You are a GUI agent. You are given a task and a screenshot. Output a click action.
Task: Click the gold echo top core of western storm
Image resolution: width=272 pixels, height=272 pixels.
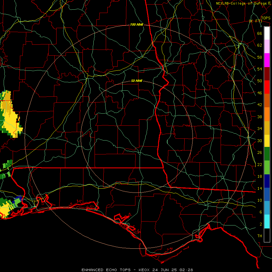pos(7,102)
